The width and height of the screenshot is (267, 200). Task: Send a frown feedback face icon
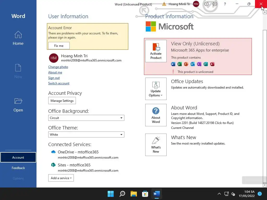pos(215,4)
